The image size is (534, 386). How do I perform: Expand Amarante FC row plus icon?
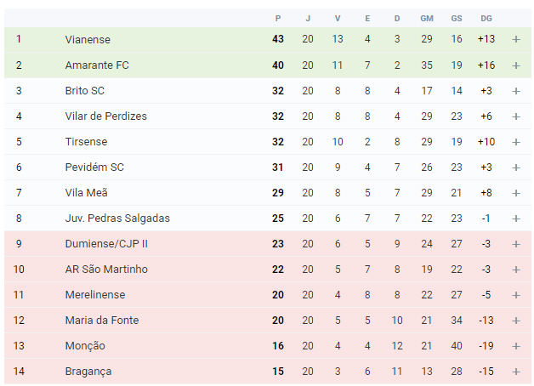[516, 65]
